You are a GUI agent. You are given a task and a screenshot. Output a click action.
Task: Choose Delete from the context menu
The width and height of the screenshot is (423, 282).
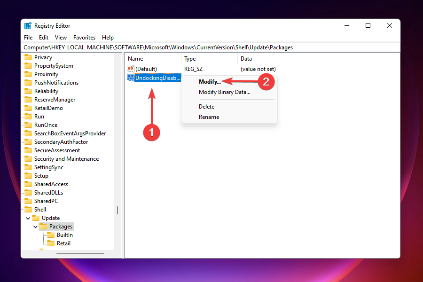206,107
